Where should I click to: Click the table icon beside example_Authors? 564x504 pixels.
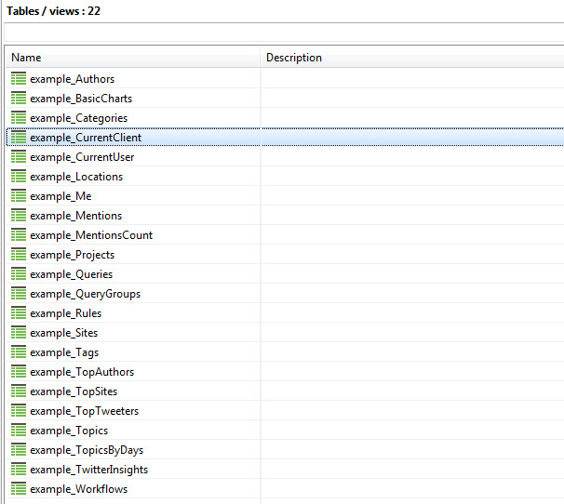click(x=19, y=79)
